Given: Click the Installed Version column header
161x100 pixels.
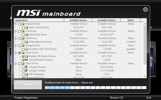Looking at the screenshot, I should 78,20.
